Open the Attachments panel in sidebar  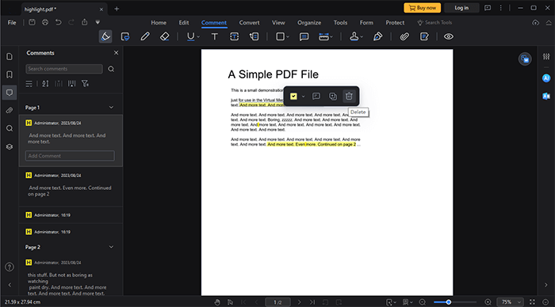pyautogui.click(x=10, y=111)
